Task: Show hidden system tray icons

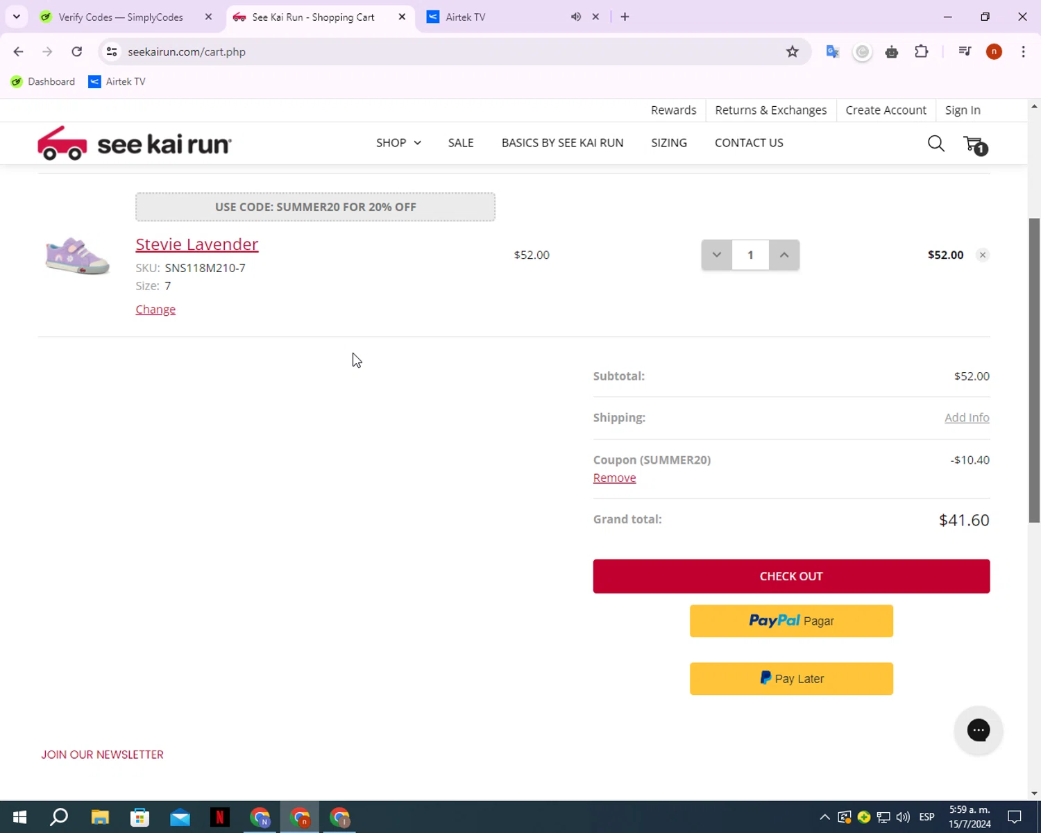Action: pos(824,817)
